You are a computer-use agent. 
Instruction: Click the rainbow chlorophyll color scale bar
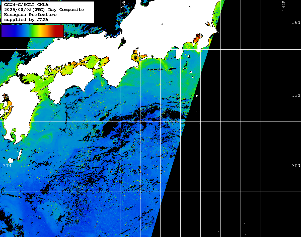pyautogui.click(x=33, y=31)
